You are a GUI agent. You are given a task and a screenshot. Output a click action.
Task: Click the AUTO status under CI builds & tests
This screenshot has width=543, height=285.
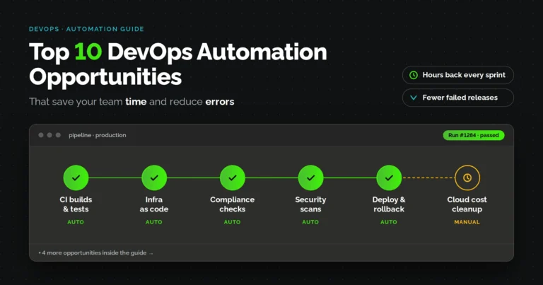pyautogui.click(x=76, y=222)
